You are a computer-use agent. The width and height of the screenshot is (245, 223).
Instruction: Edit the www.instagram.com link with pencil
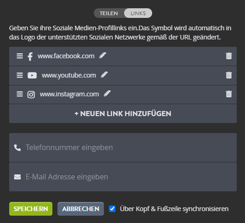pyautogui.click(x=107, y=94)
